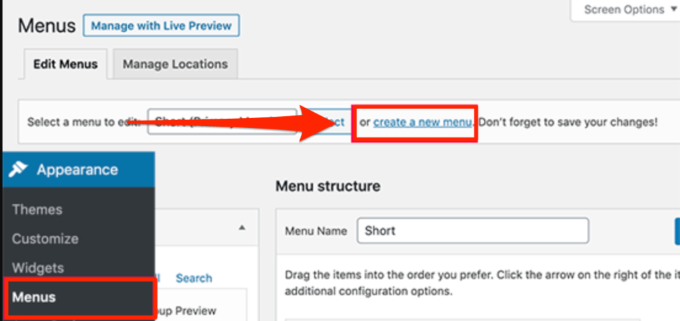Click the Screen Options label text
680x321 pixels.
point(624,9)
